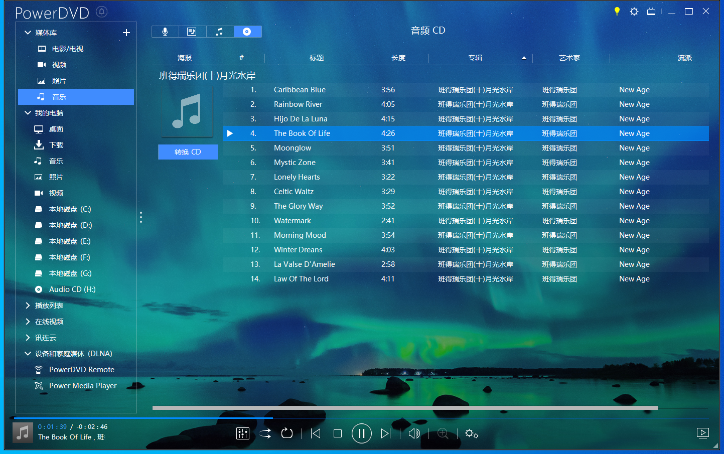Skip to previous track
Viewport: 724px width, 454px height.
(316, 433)
